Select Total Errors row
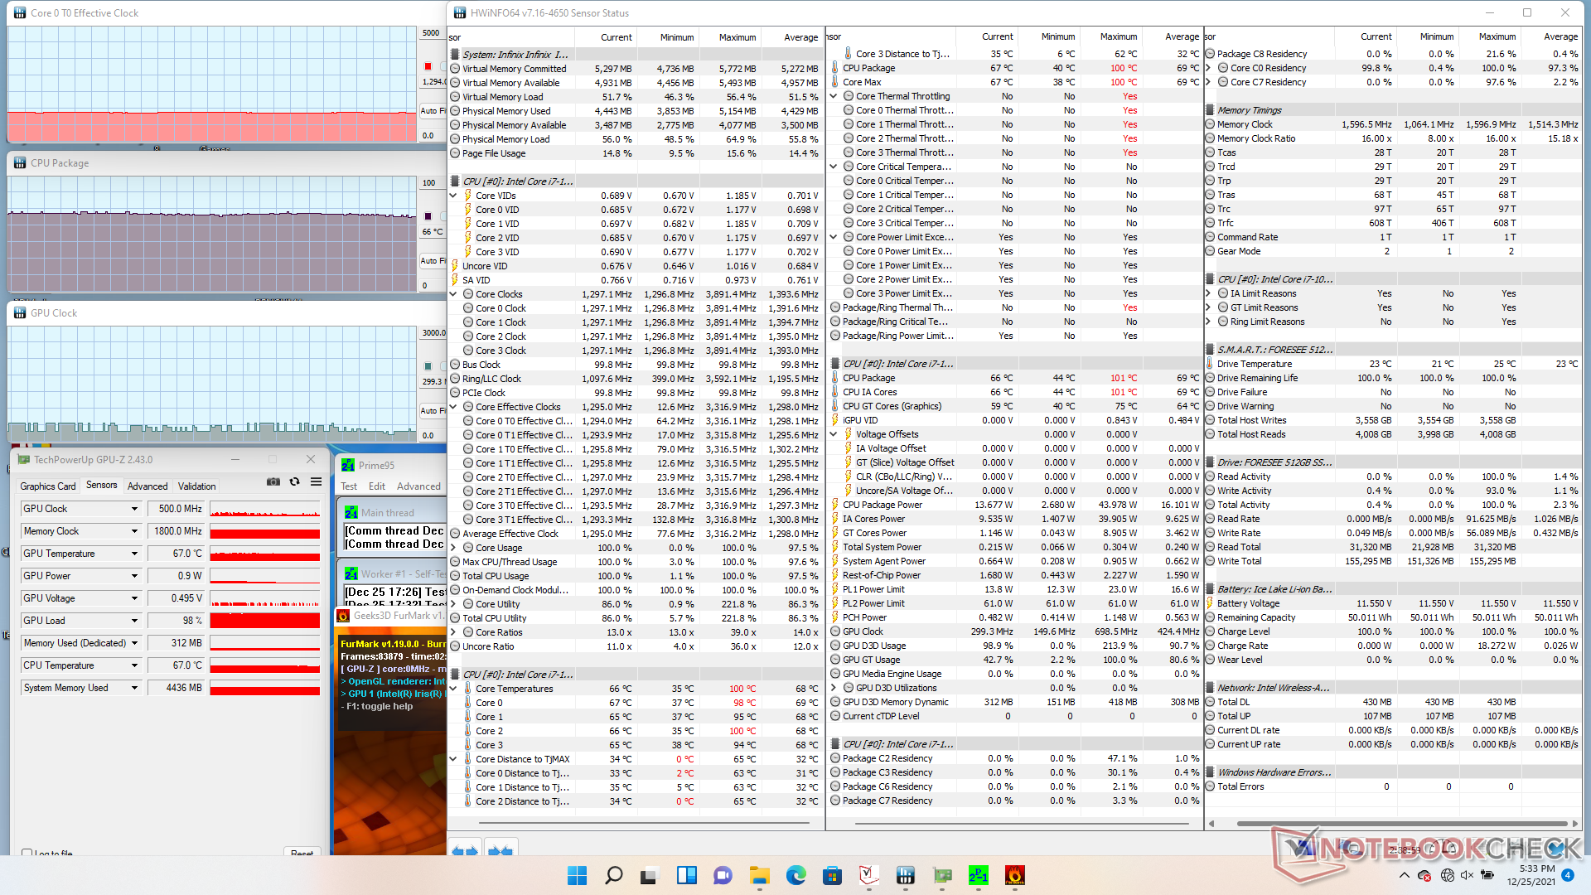 coord(1394,786)
